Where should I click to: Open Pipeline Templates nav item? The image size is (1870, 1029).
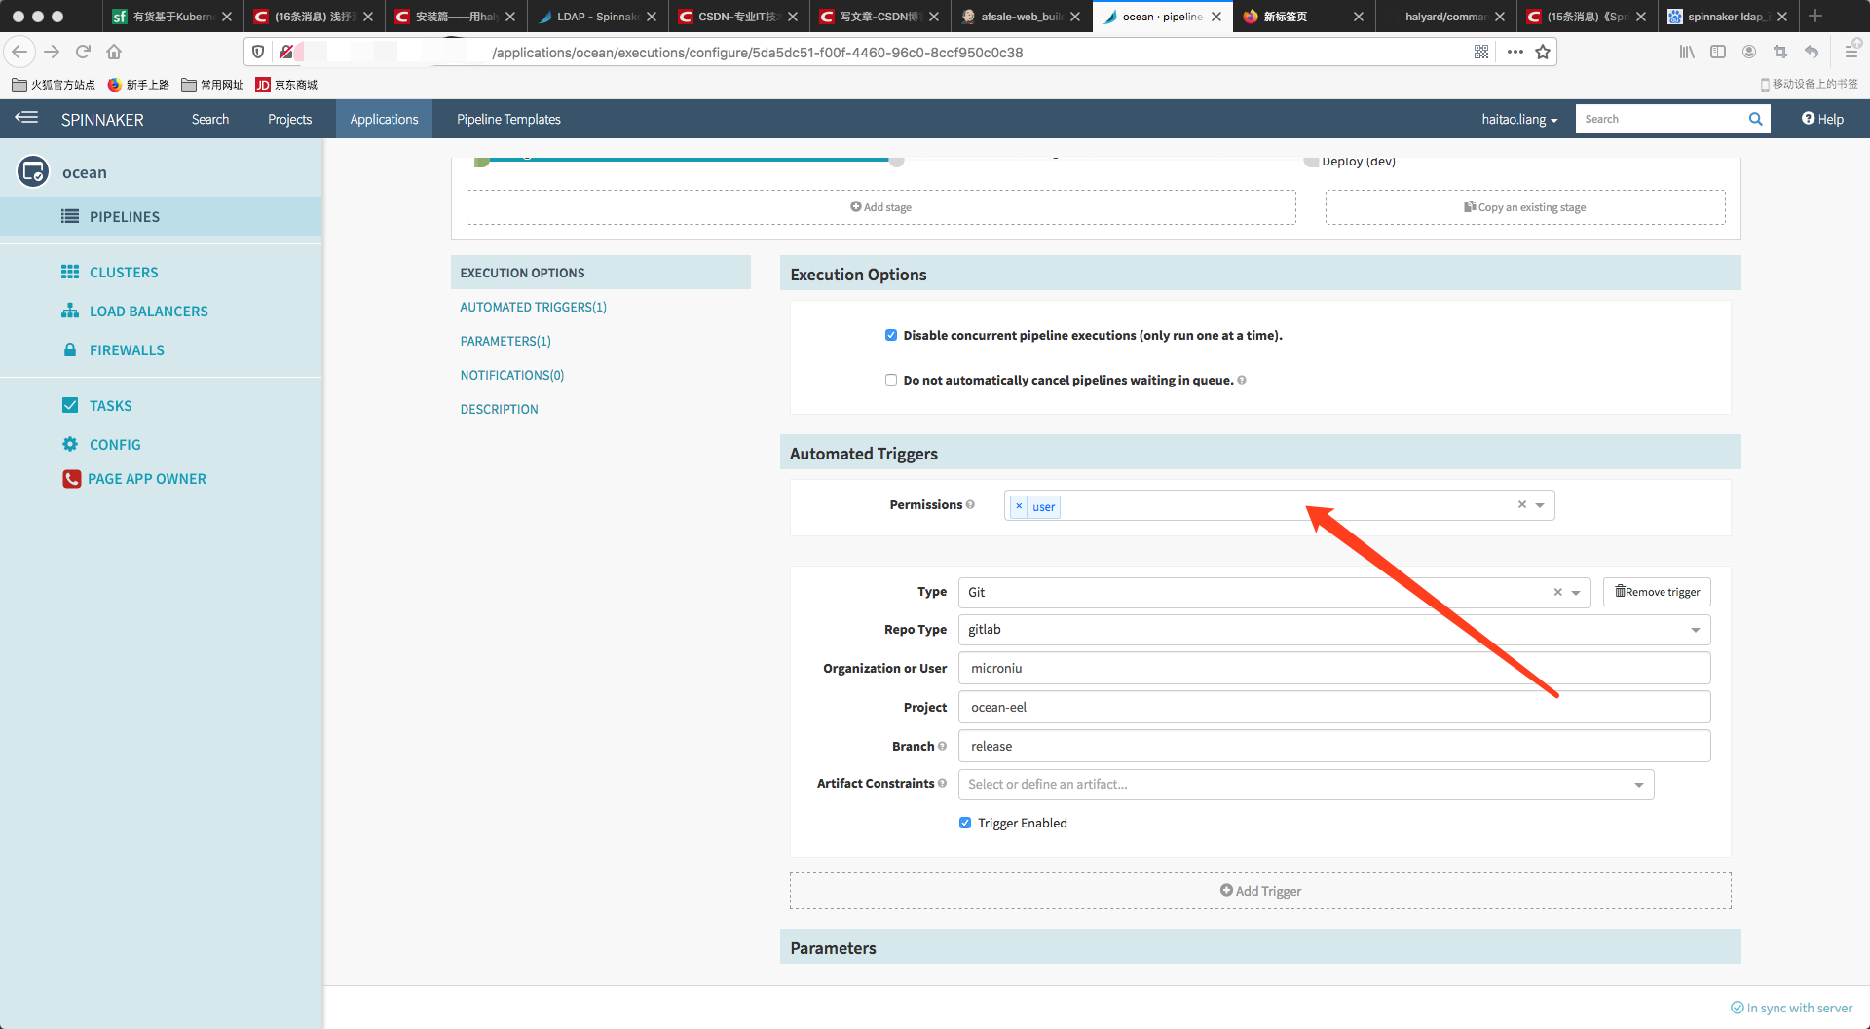click(x=508, y=119)
